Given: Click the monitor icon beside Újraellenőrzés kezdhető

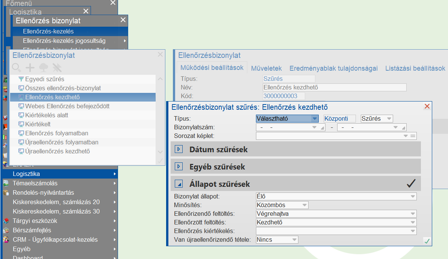Looking at the screenshot, I should 21,151.
